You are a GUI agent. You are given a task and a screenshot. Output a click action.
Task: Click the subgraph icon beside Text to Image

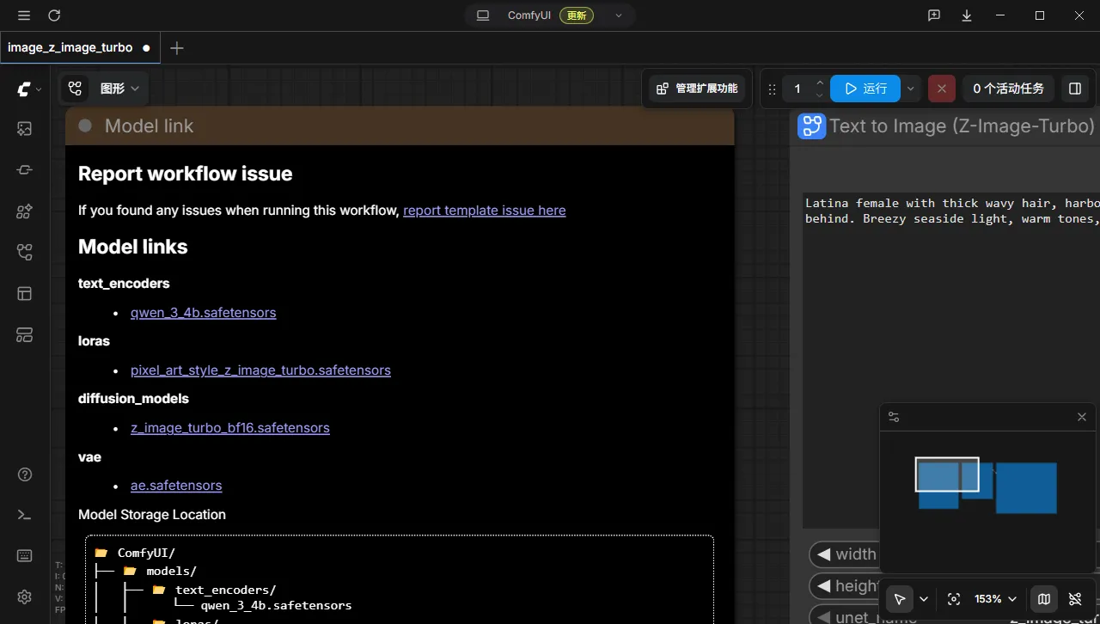point(811,126)
